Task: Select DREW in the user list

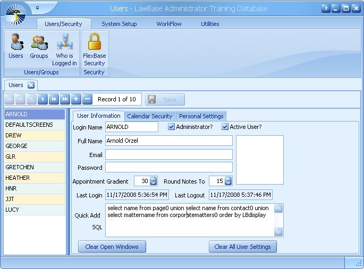Action: tap(35, 135)
